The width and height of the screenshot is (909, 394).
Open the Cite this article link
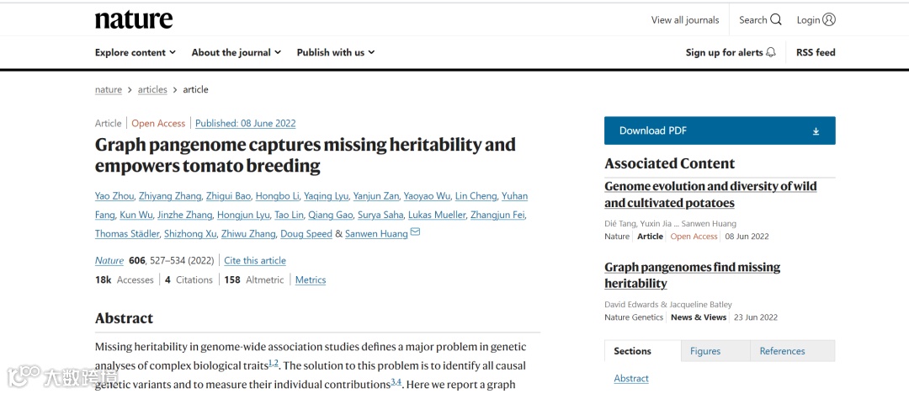[255, 261]
